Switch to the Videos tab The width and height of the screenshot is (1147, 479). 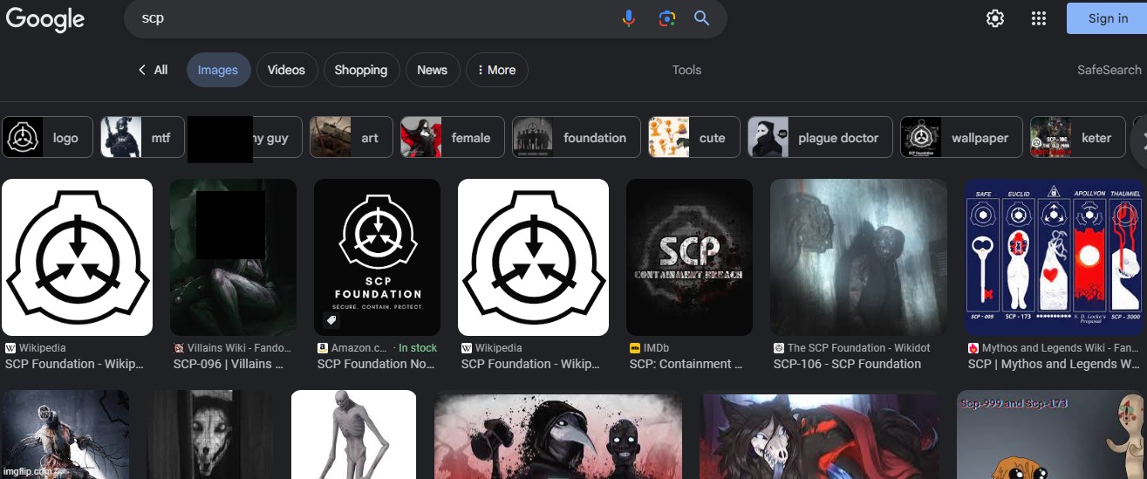(286, 70)
